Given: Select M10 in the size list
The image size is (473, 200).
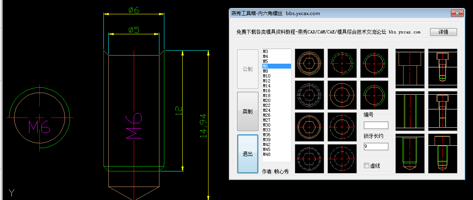Looking at the screenshot, I should [277, 76].
